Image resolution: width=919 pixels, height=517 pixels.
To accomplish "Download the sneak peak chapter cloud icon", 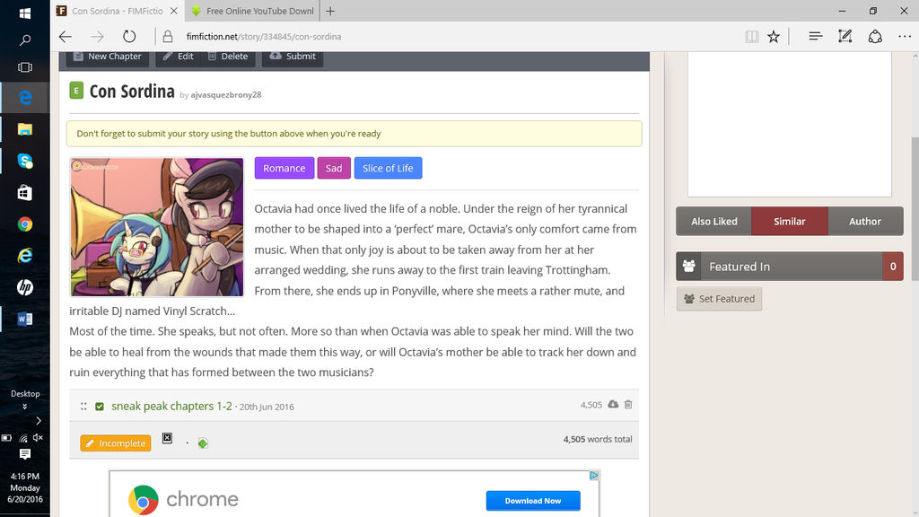I will tap(613, 405).
